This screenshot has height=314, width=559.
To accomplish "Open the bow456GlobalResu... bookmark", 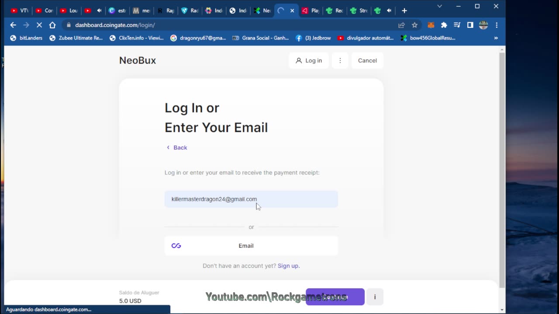I will point(428,38).
